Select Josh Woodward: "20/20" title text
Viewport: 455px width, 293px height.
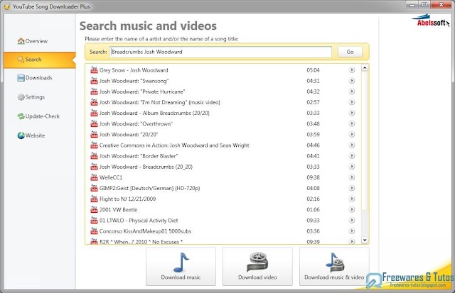[129, 135]
